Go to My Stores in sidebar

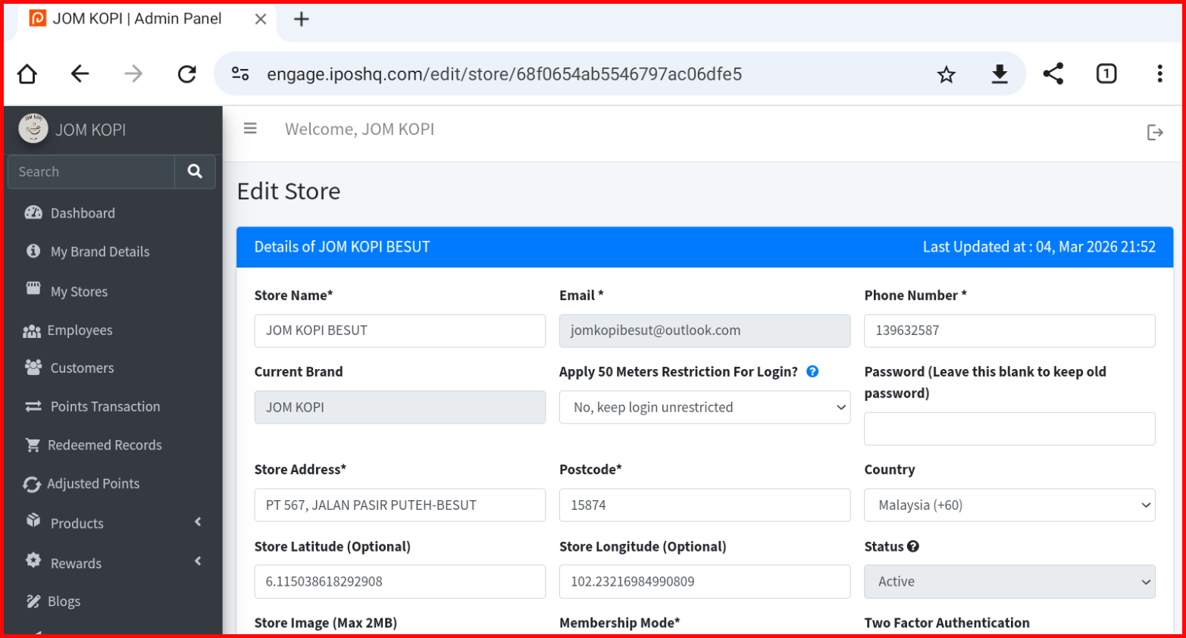click(79, 292)
